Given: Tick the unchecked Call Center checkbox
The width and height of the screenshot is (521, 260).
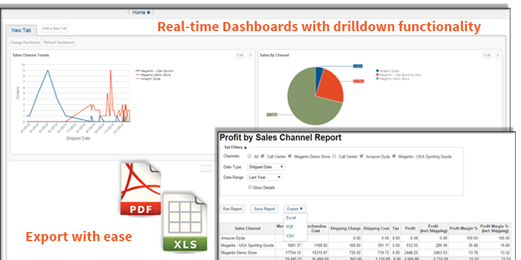Looking at the screenshot, I should (334, 156).
